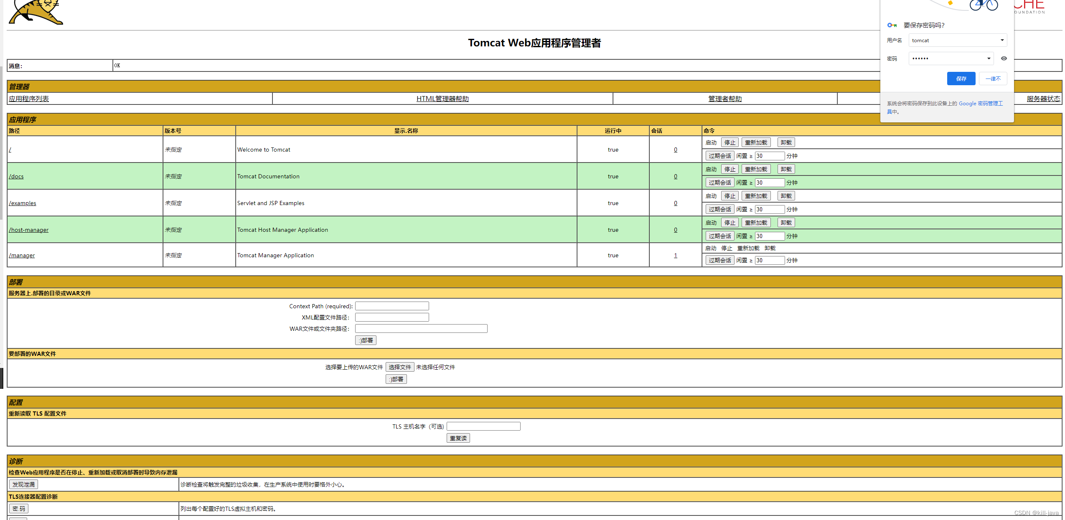1065x520 pixels.
Task: Click 过期会话 for Tomcat Host Manager Application
Action: (x=719, y=236)
